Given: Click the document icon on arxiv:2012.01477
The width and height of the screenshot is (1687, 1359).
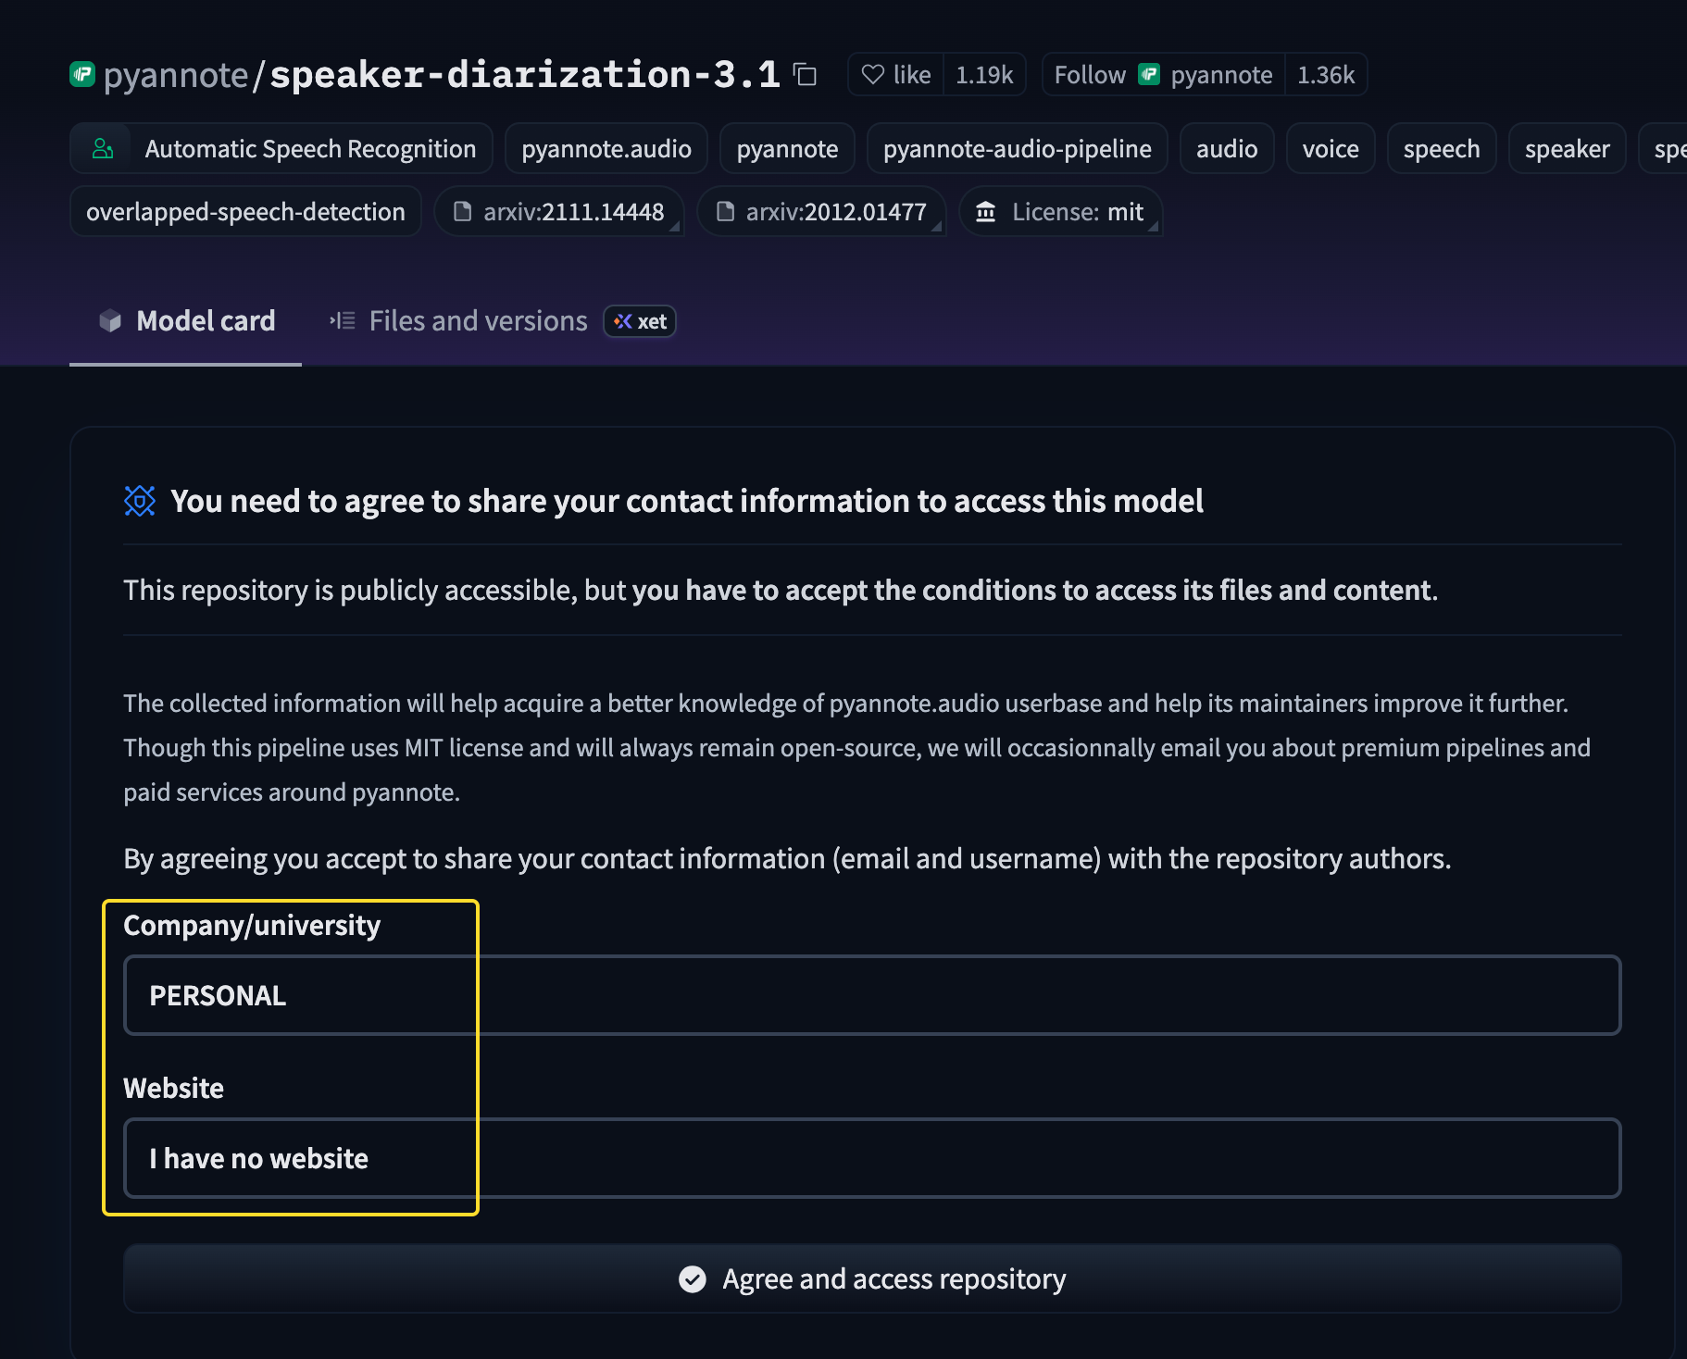Looking at the screenshot, I should coord(725,212).
